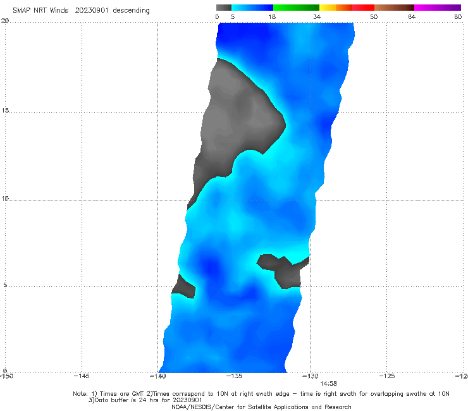Click the swath time label '14:58'
468x411 pixels.
328,384
